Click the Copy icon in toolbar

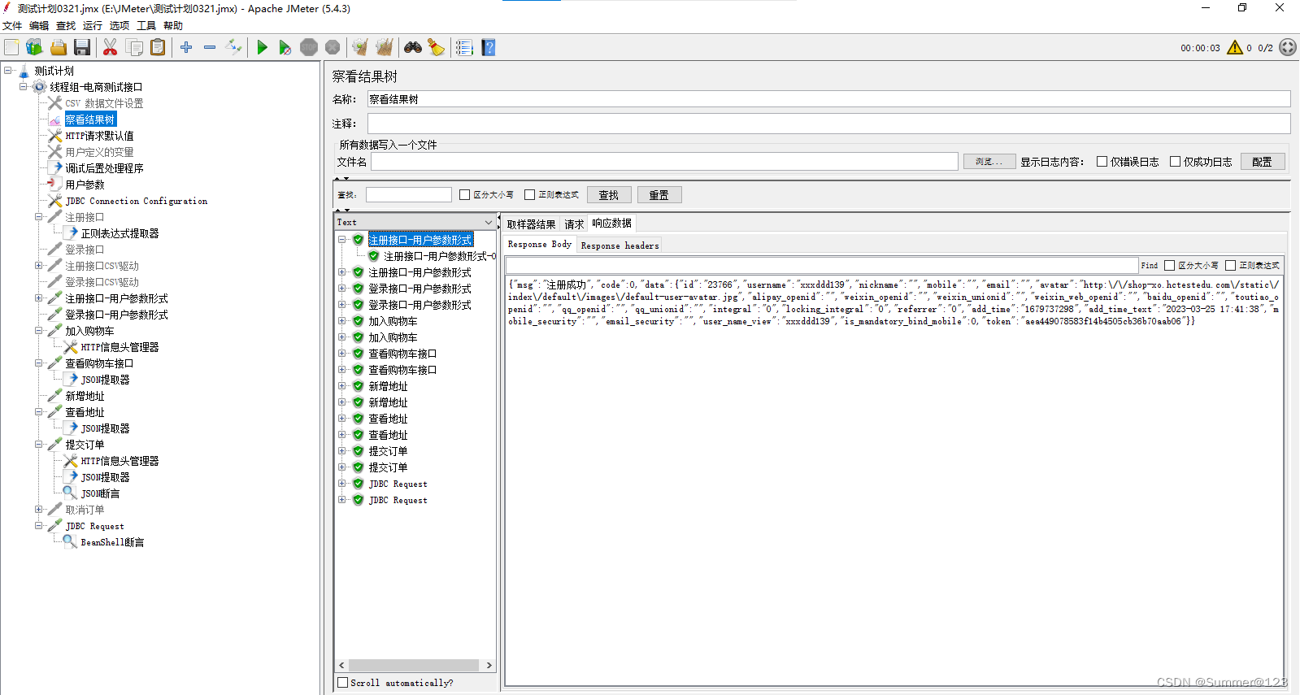coord(134,48)
